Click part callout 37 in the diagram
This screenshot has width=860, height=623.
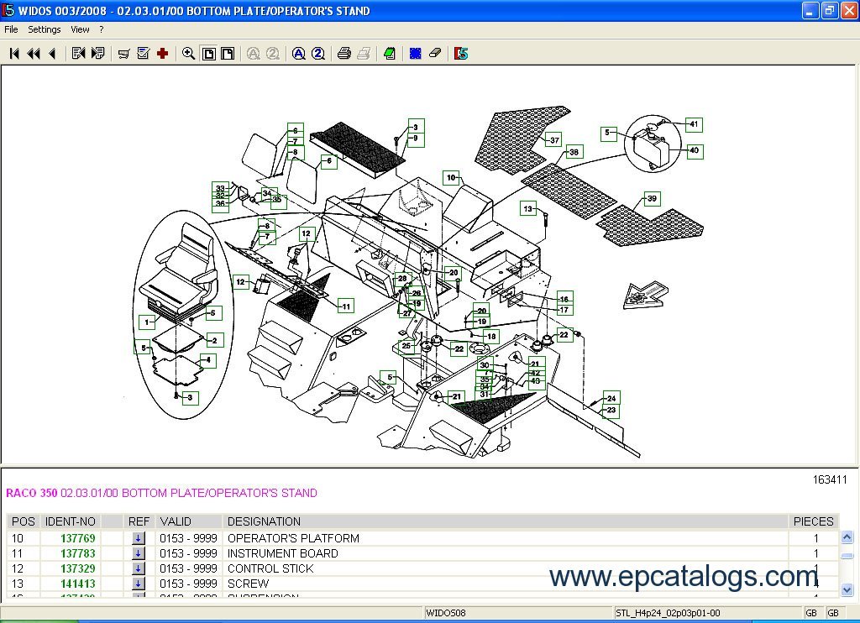tap(554, 140)
